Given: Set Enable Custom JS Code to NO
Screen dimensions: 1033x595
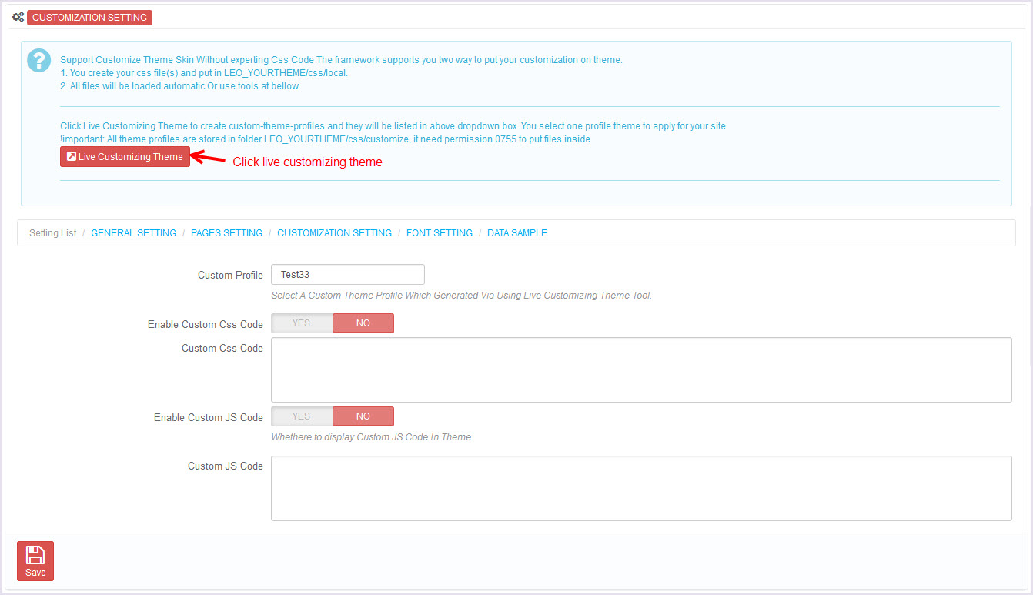Looking at the screenshot, I should point(363,416).
